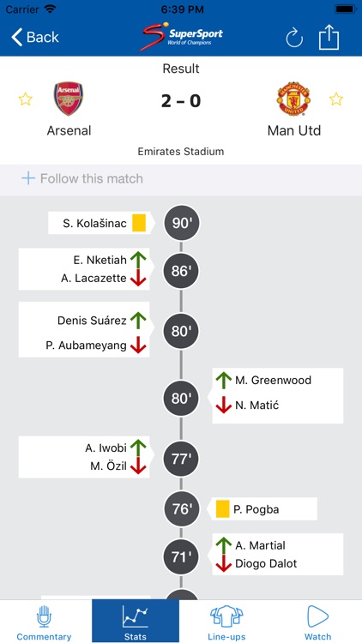Select the 90' timeline marker
Screen dimensions: 362x643
181,223
